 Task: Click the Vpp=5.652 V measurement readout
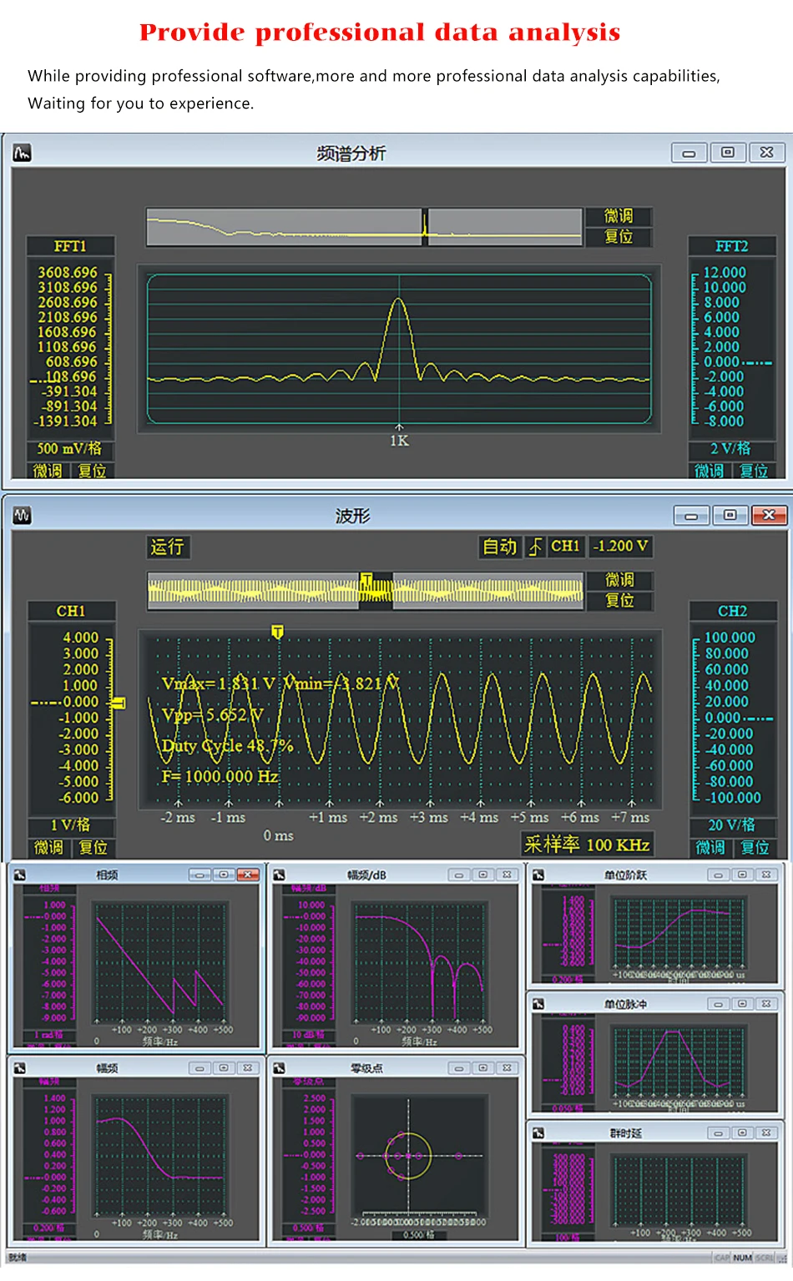tap(212, 715)
